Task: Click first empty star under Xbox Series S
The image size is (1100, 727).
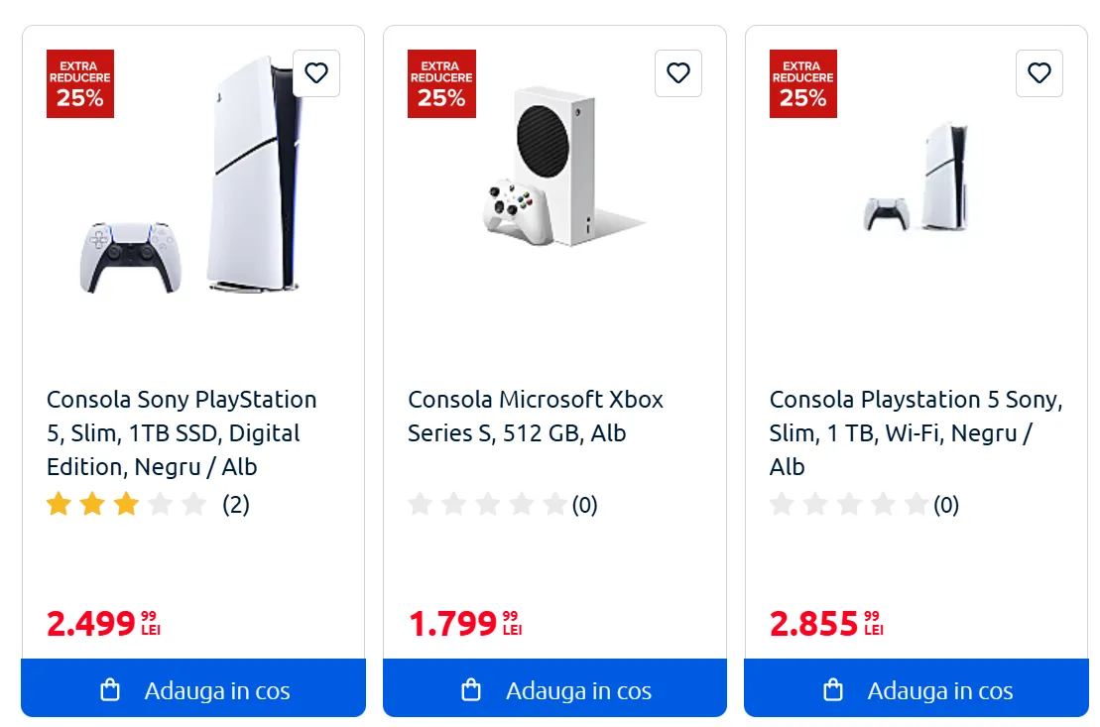Action: 421,505
